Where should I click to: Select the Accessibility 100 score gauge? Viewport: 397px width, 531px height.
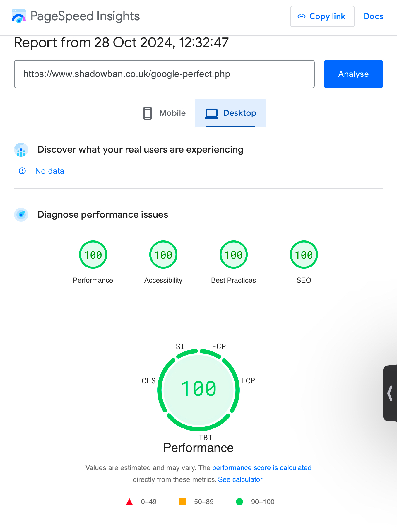[163, 255]
